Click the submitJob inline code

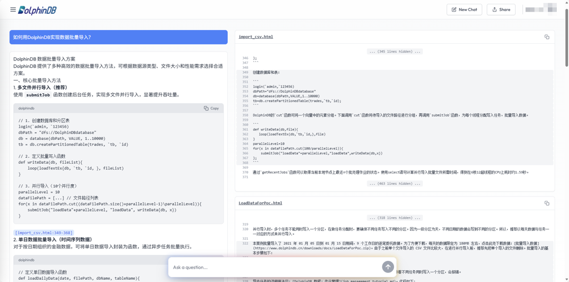[38, 95]
